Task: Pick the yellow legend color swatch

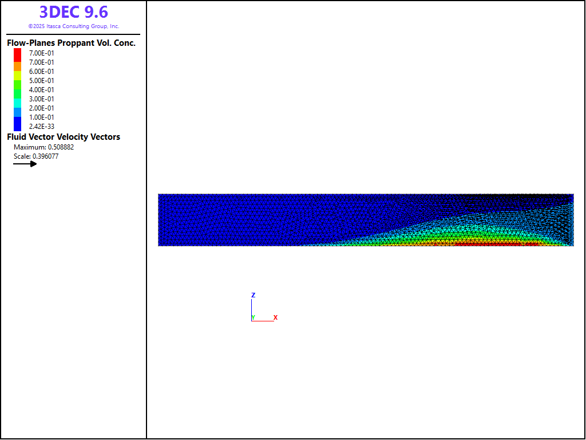Action: pyautogui.click(x=17, y=75)
